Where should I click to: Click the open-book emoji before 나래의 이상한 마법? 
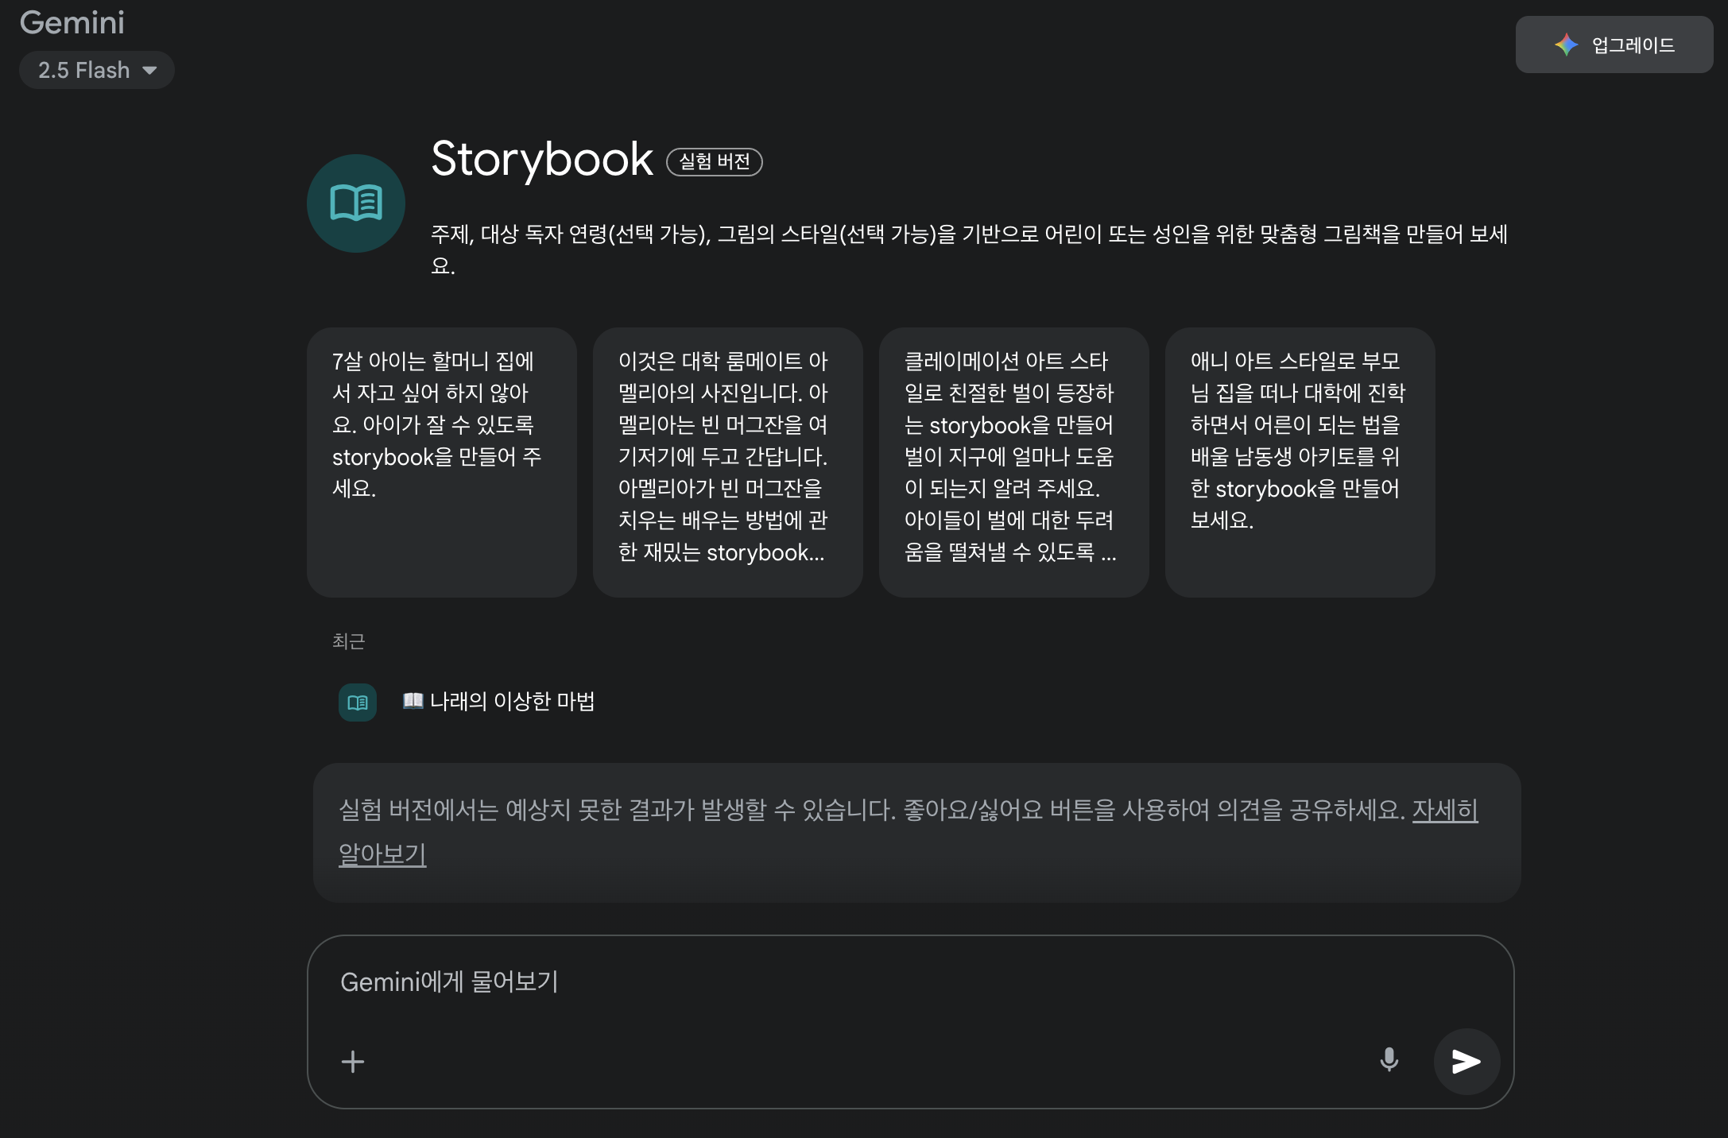click(x=413, y=700)
